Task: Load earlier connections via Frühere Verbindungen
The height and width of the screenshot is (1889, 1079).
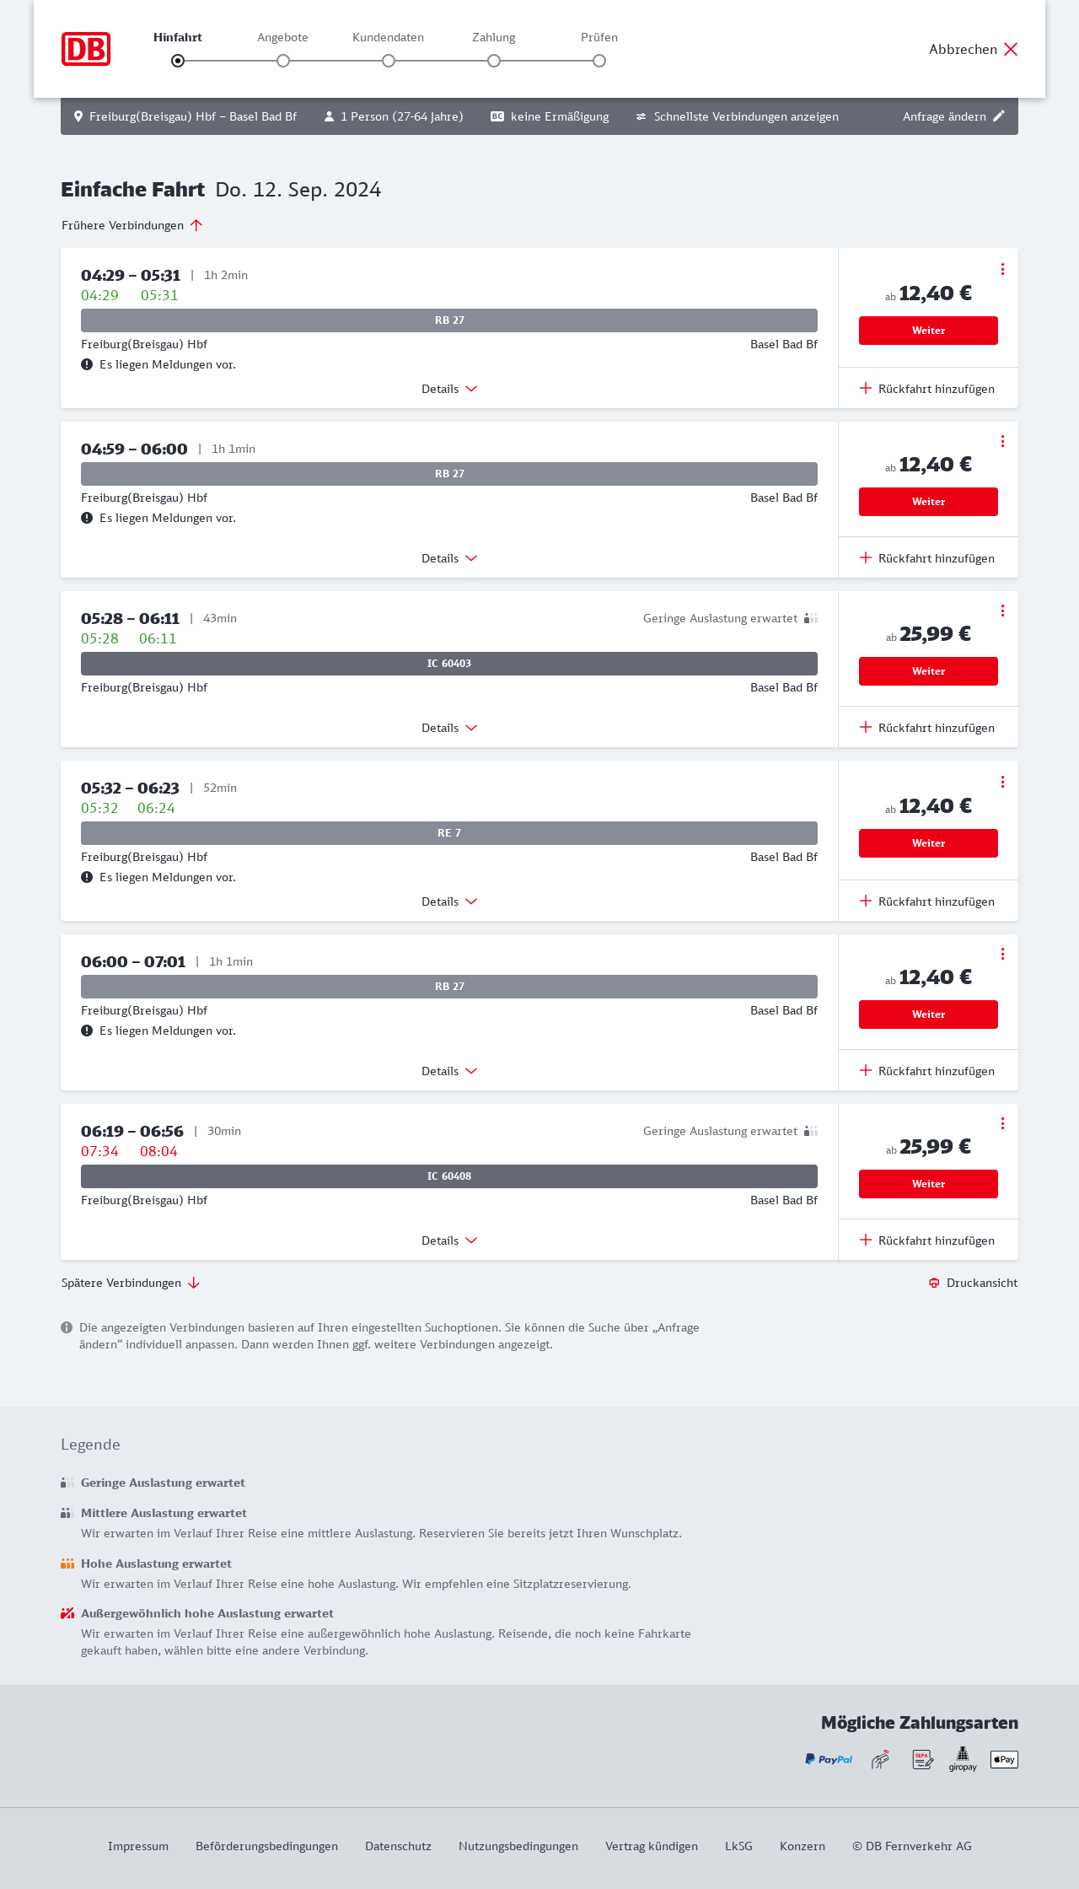Action: pos(132,225)
